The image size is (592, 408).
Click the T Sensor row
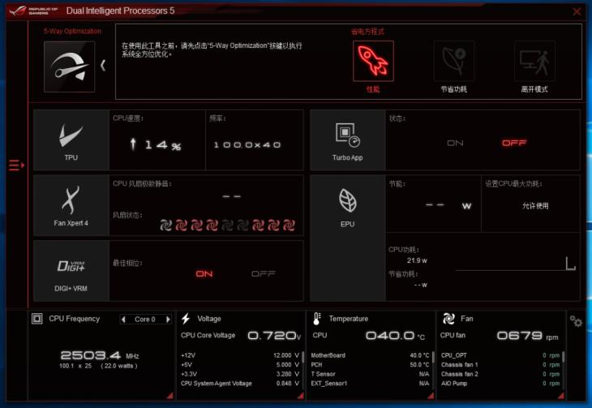(370, 374)
